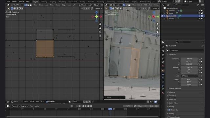The image size is (210, 118).
Task: Click the outliner filter funnel icon
Action: 198,5
